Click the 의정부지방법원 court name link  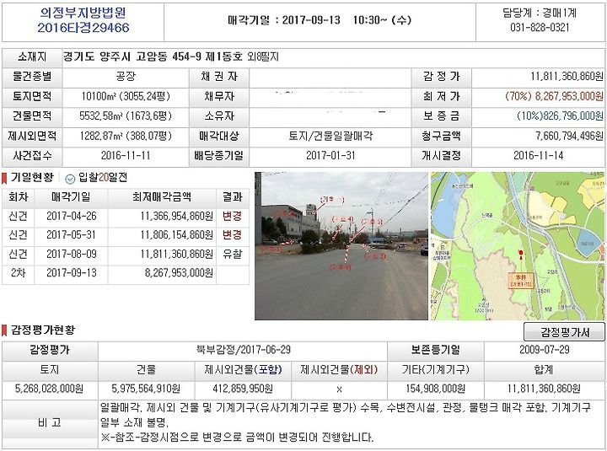83,13
